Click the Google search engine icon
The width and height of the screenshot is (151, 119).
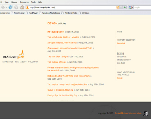point(130,7)
